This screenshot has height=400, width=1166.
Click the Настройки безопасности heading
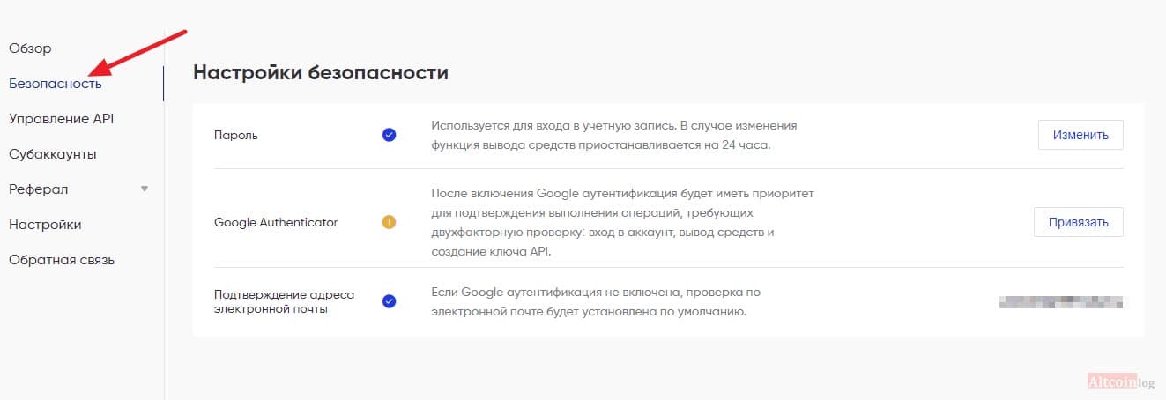tap(321, 72)
